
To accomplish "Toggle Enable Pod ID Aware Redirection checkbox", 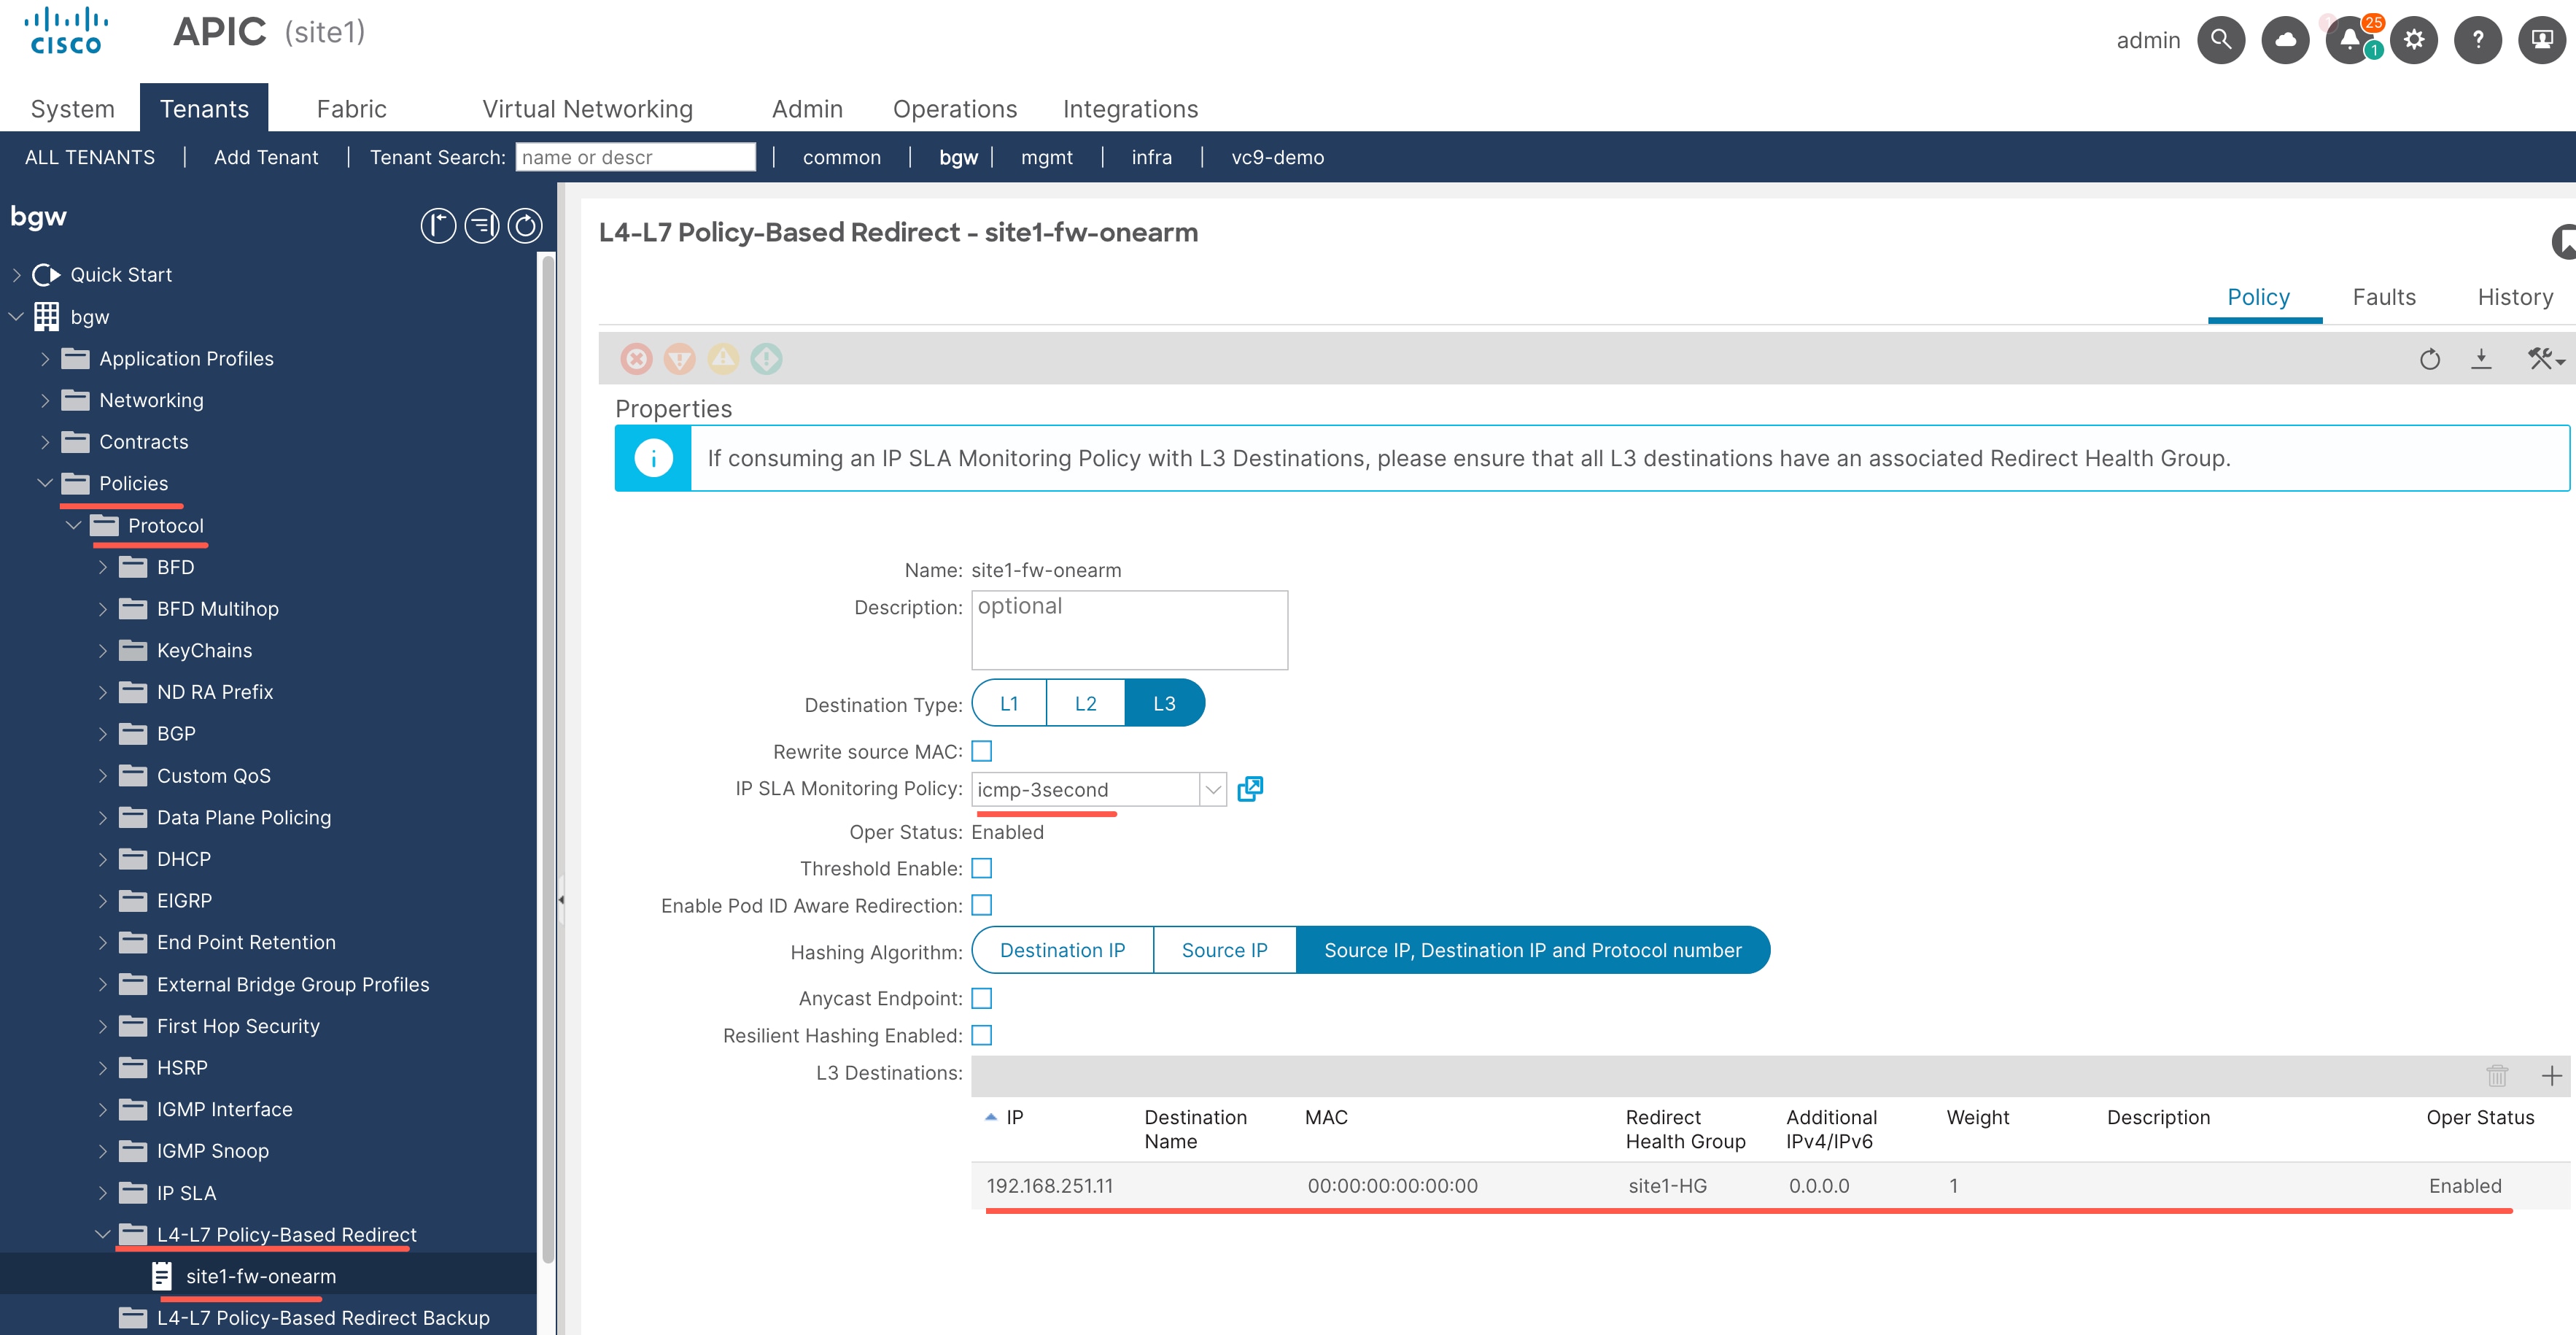I will 982,905.
